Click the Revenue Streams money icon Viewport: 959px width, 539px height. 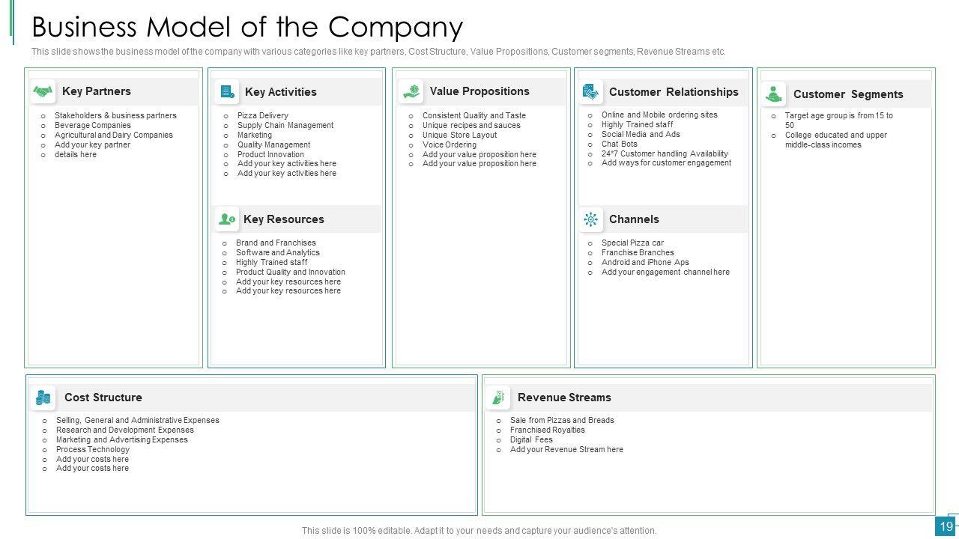[x=497, y=398]
